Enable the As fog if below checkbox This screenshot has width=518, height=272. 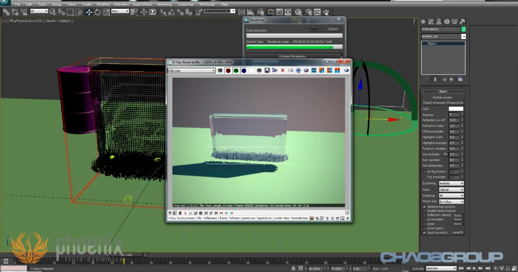tap(424, 171)
